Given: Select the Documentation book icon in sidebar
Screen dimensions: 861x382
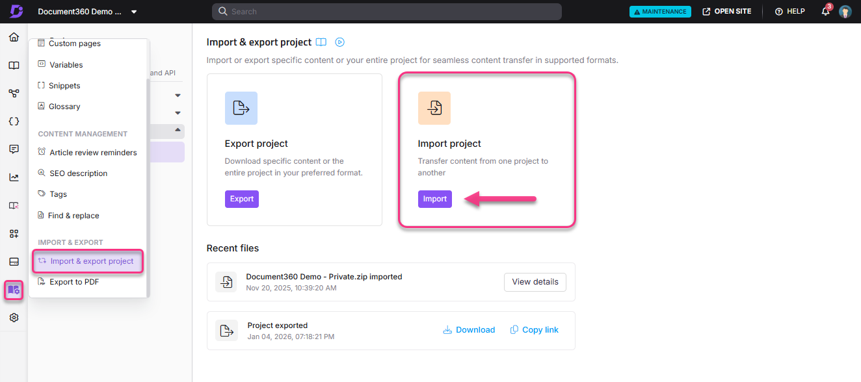Looking at the screenshot, I should [x=14, y=65].
